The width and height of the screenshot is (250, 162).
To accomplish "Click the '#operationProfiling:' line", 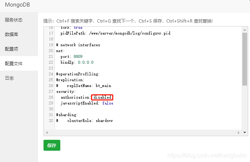I will coord(78,74).
